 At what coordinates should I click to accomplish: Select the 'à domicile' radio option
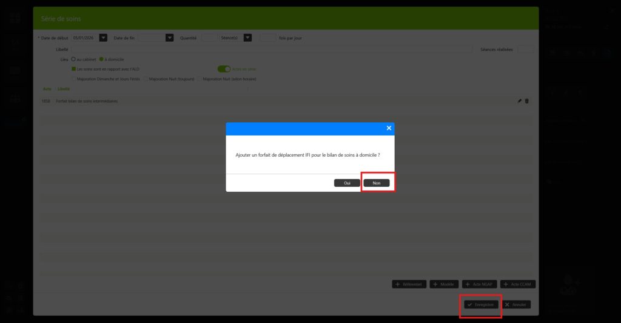[101, 59]
